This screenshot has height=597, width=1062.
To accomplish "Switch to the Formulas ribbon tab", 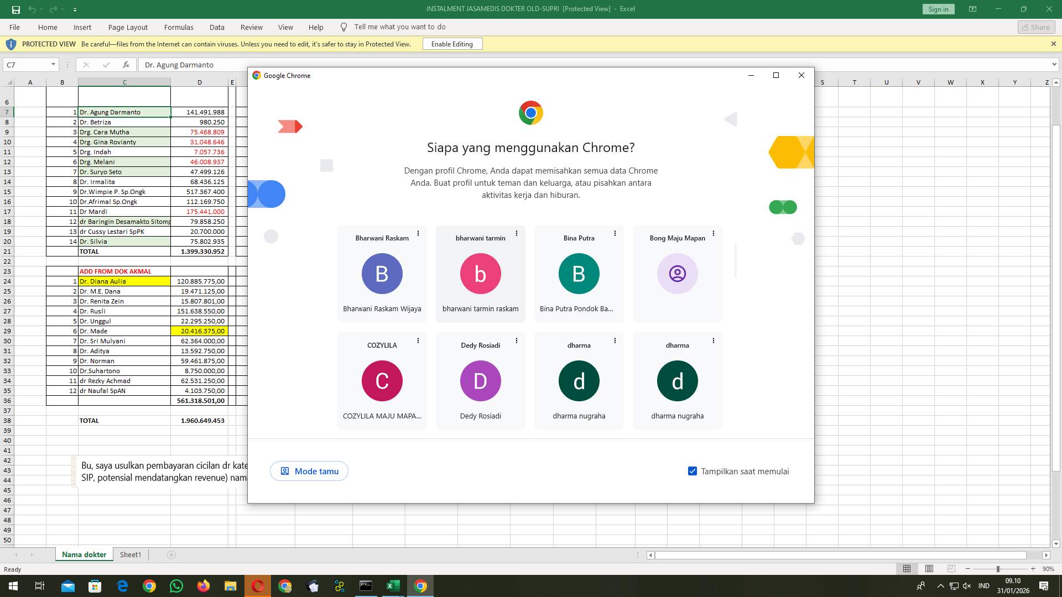I will coord(179,27).
